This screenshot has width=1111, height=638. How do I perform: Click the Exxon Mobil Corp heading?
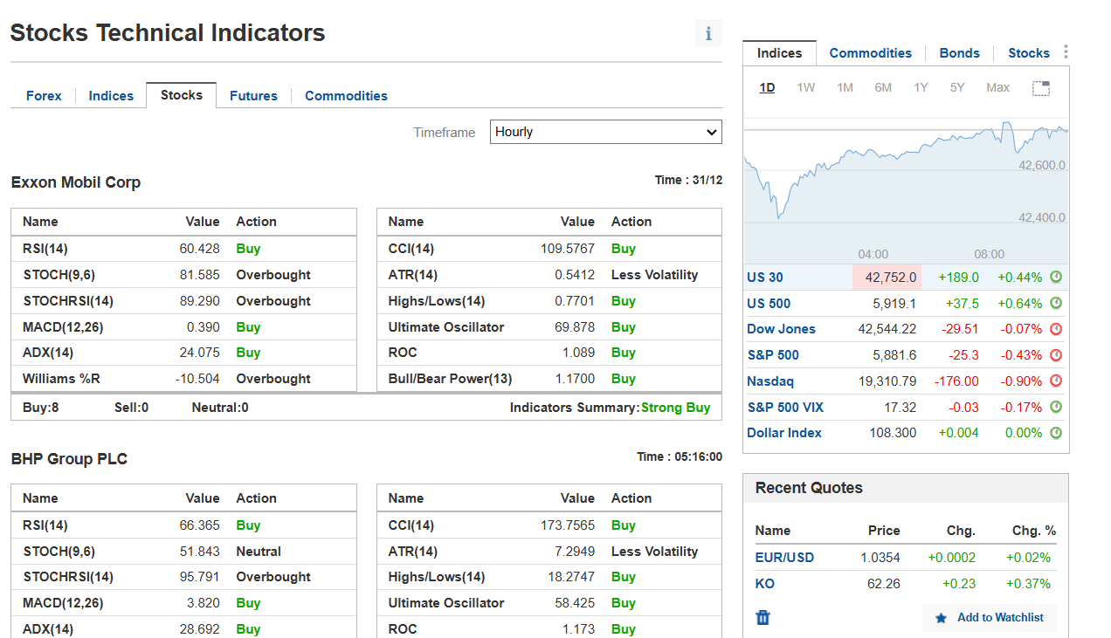coord(76,182)
